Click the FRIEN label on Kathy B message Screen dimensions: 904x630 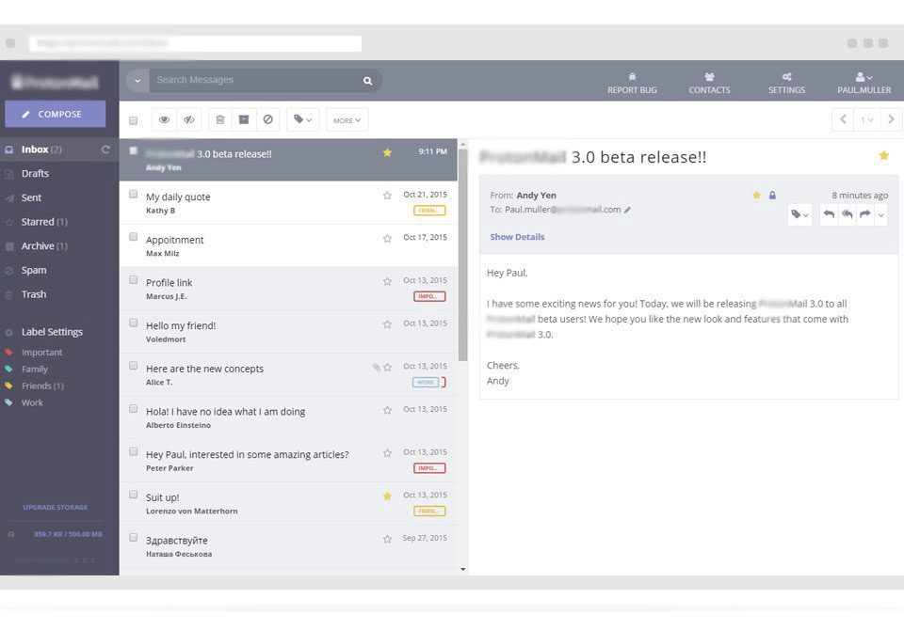(x=429, y=211)
